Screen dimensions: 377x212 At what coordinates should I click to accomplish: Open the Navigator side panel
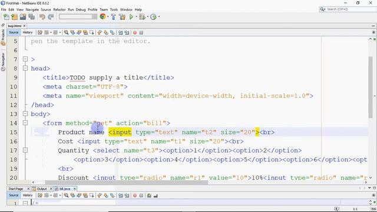[x=3, y=62]
